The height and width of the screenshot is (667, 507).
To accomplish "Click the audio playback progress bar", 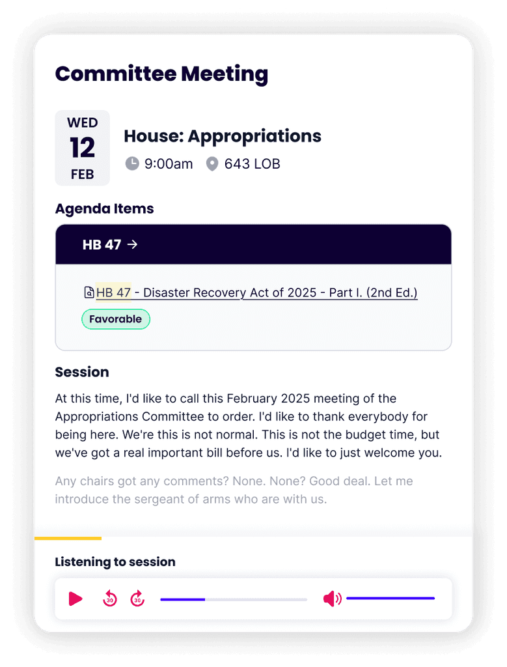I will point(233,599).
